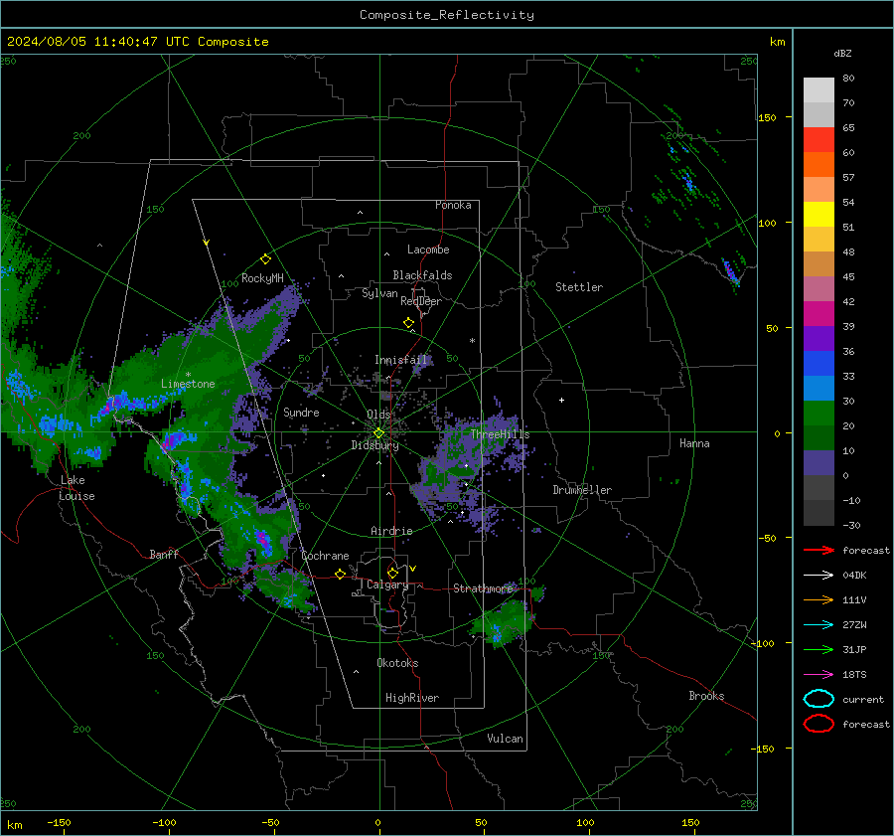Click the Airdrie label
This screenshot has height=836, width=894.
click(391, 531)
